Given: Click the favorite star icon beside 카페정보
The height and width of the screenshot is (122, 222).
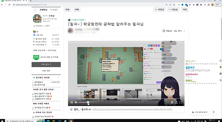Looking at the screenshot, I should tap(35, 10).
